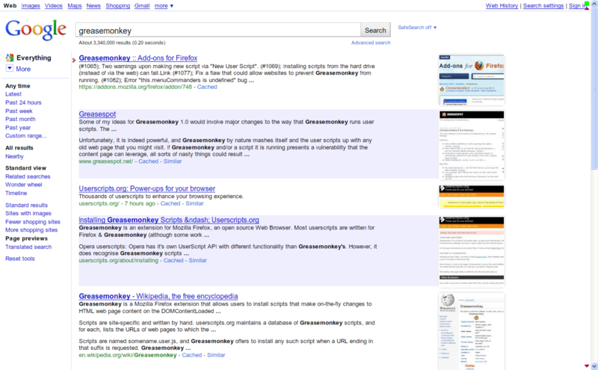Open Similar link for userscripts.org/about/installing
The image size is (598, 370).
point(197,260)
